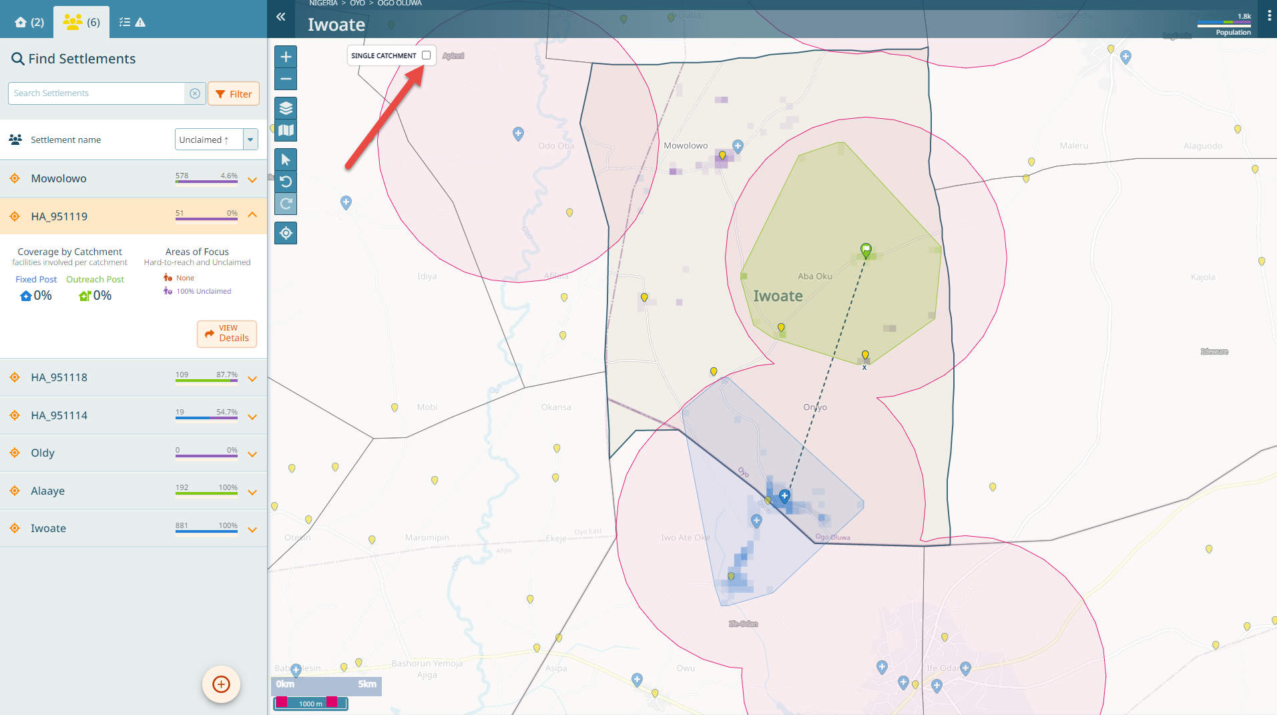Locate HA_951118 using its target icon

(15, 377)
